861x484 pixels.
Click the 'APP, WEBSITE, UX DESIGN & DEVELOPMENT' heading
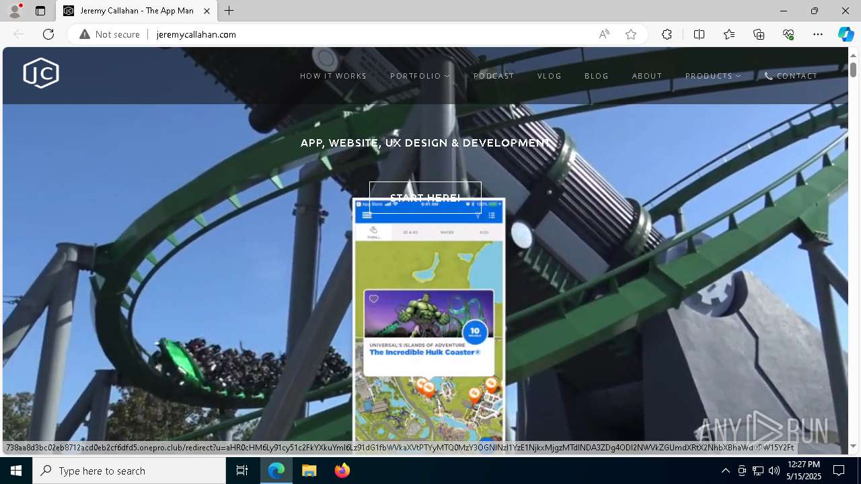425,143
